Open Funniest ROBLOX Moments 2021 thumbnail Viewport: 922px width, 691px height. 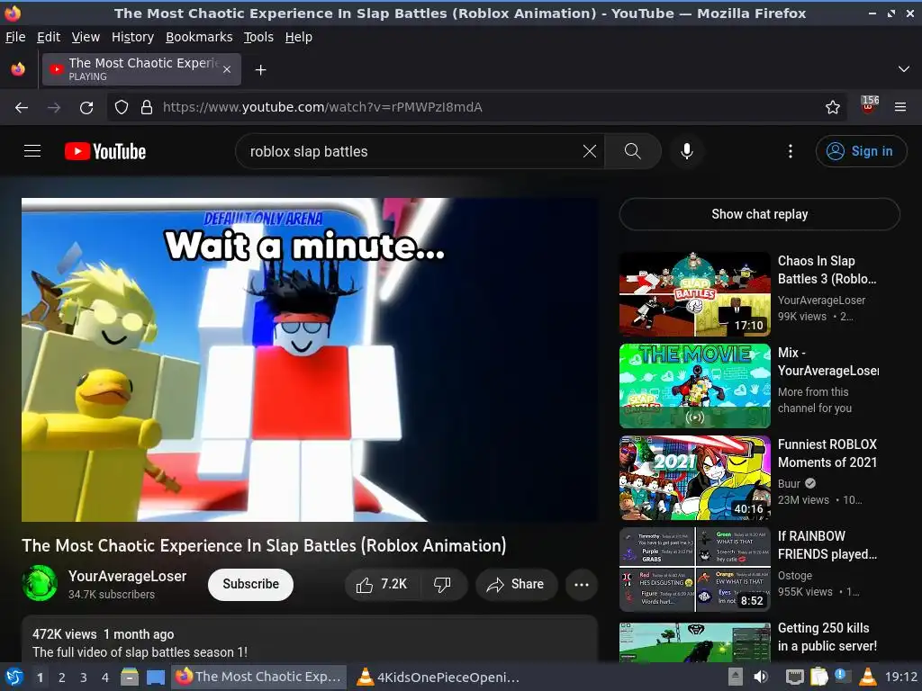click(694, 477)
